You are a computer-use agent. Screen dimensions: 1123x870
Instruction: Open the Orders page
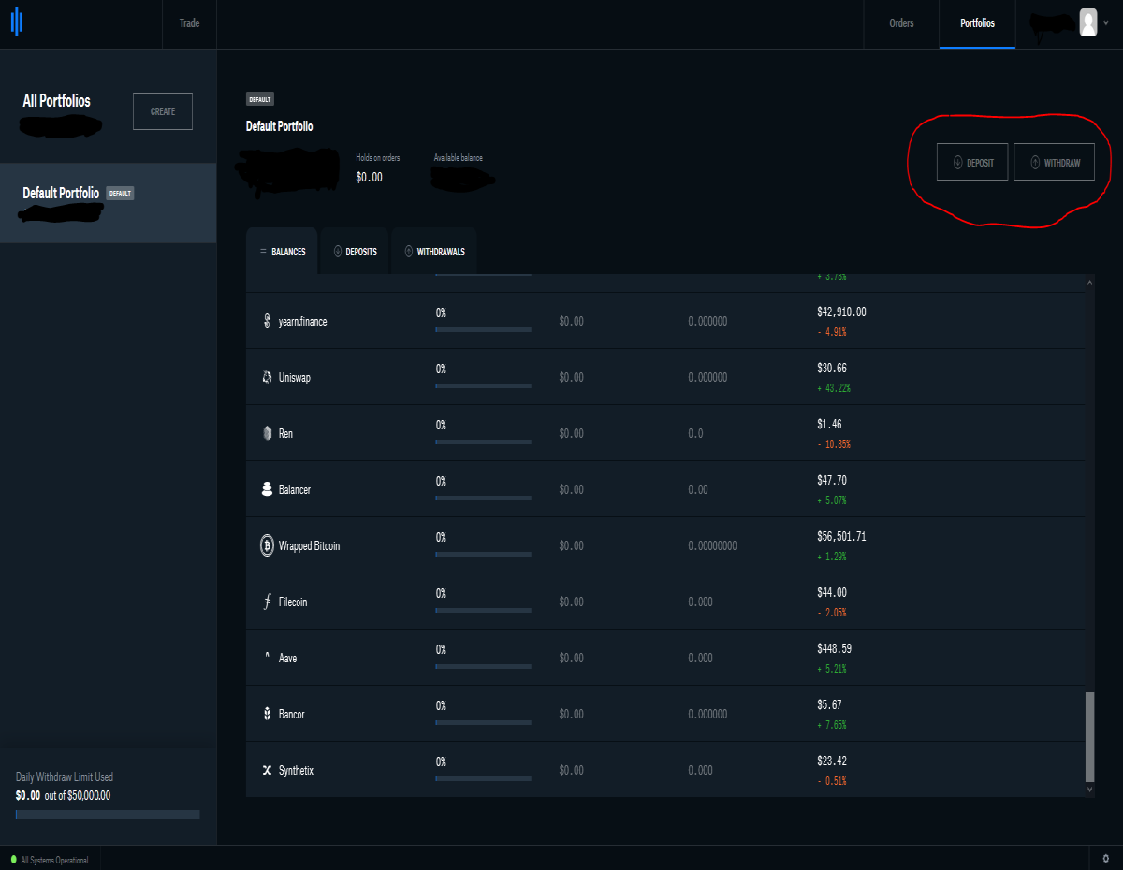901,23
